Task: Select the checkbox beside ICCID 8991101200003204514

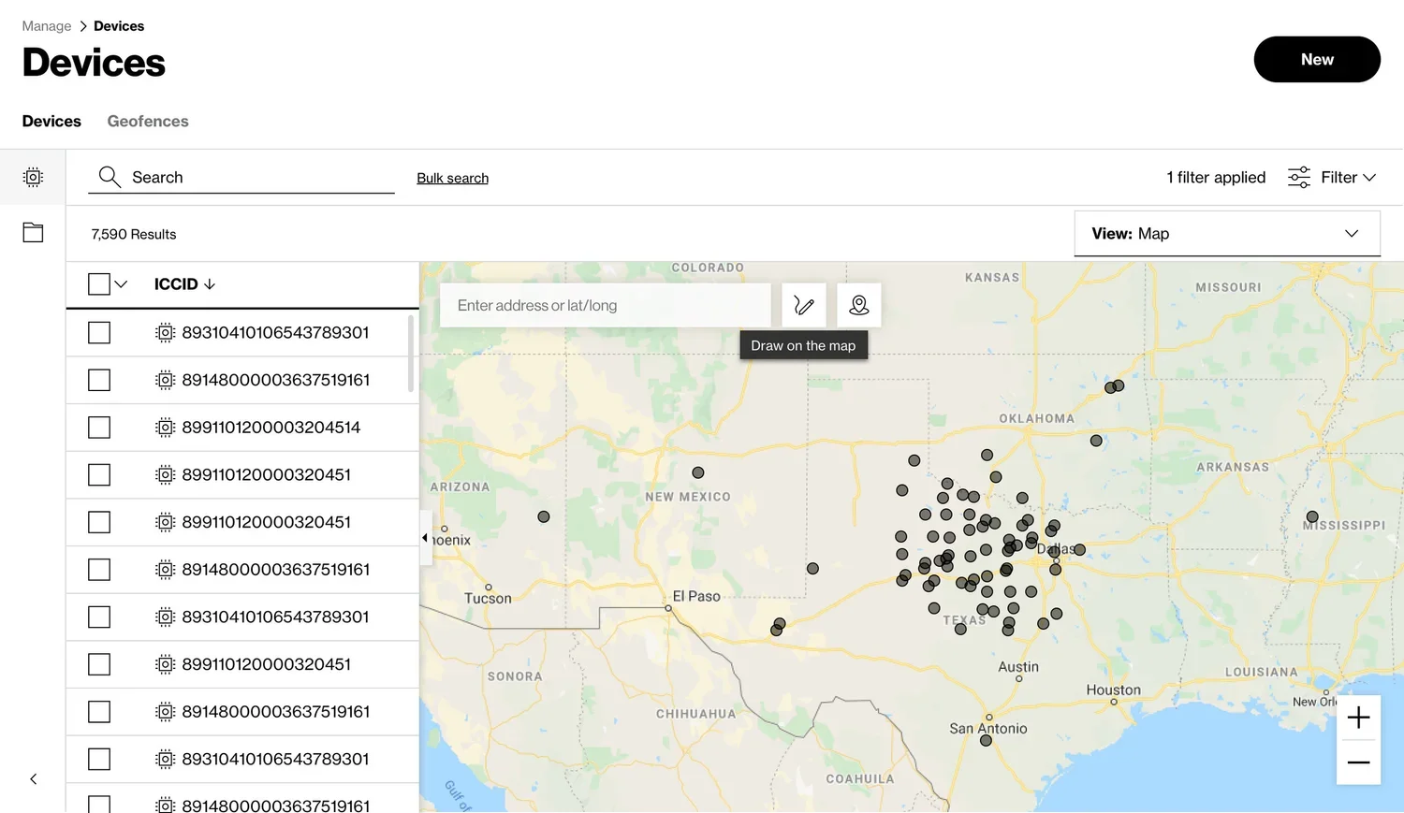Action: click(99, 428)
